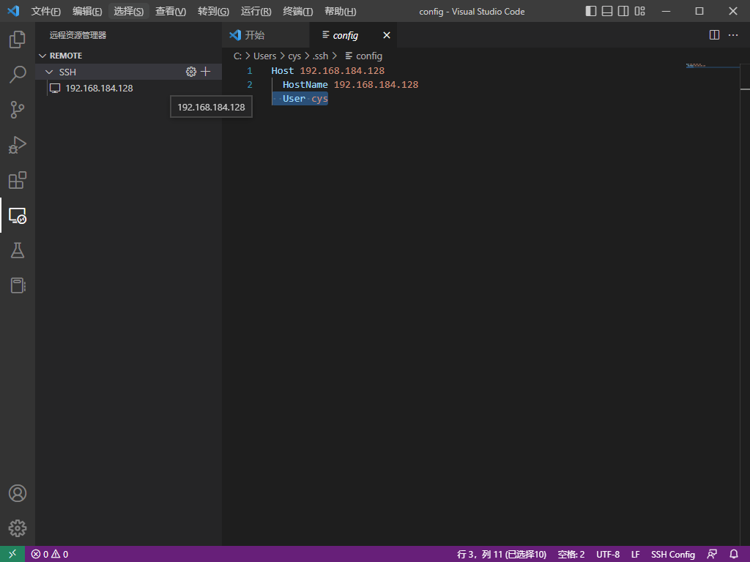Open the remote connection indicator in status bar
750x562 pixels.
11,554
